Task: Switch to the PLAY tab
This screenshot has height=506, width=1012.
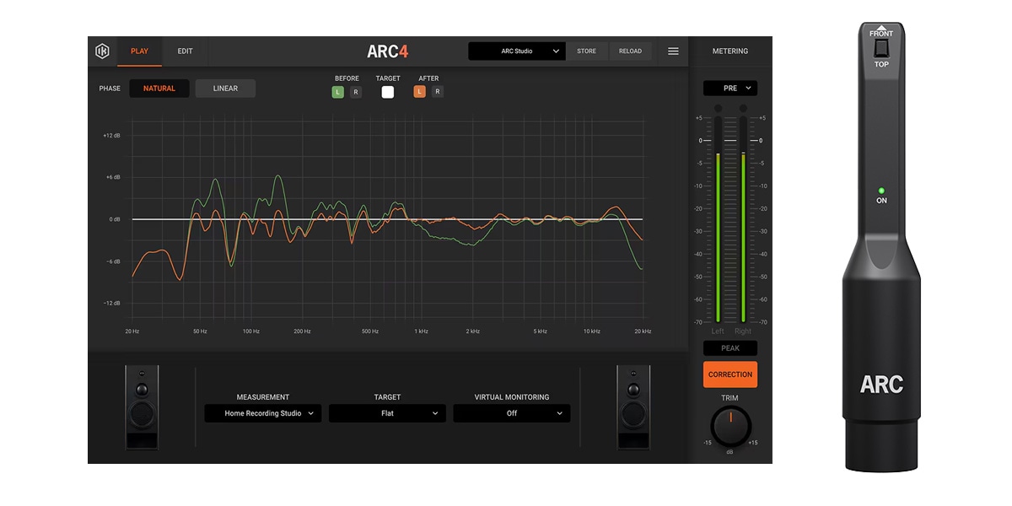Action: coord(139,51)
